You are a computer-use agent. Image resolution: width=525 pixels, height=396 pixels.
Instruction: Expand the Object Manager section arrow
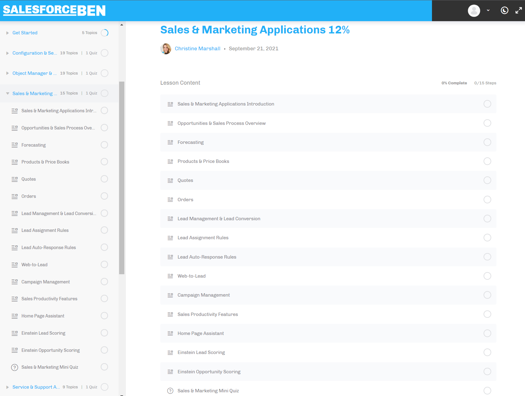coord(7,73)
